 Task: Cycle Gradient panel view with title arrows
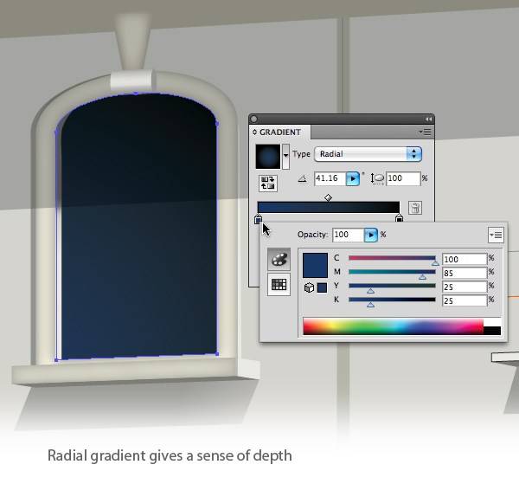(254, 132)
